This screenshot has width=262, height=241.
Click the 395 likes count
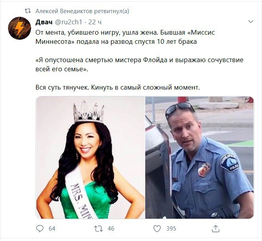coord(171,229)
